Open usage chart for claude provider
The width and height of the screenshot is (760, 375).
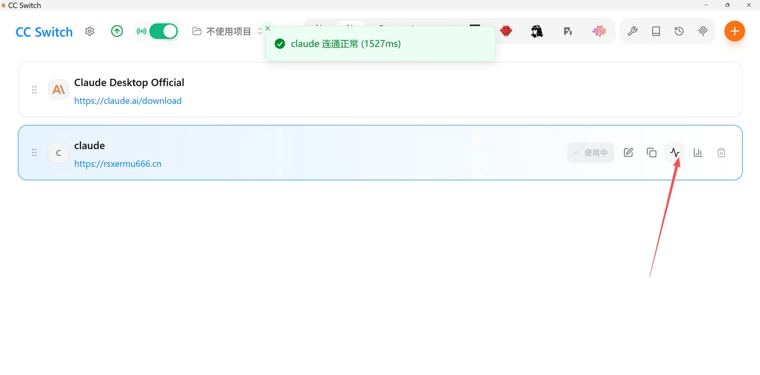click(x=698, y=152)
